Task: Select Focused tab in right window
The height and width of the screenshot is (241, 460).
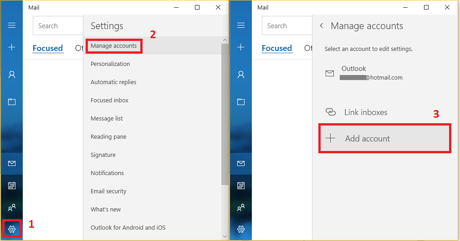Action: click(276, 48)
